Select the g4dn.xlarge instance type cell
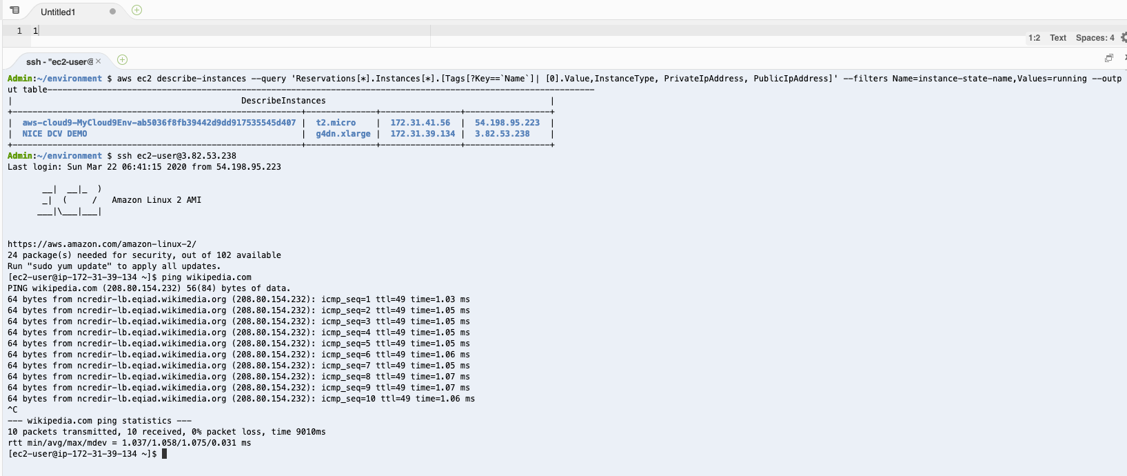Screen dimensions: 1127x476 click(x=343, y=134)
